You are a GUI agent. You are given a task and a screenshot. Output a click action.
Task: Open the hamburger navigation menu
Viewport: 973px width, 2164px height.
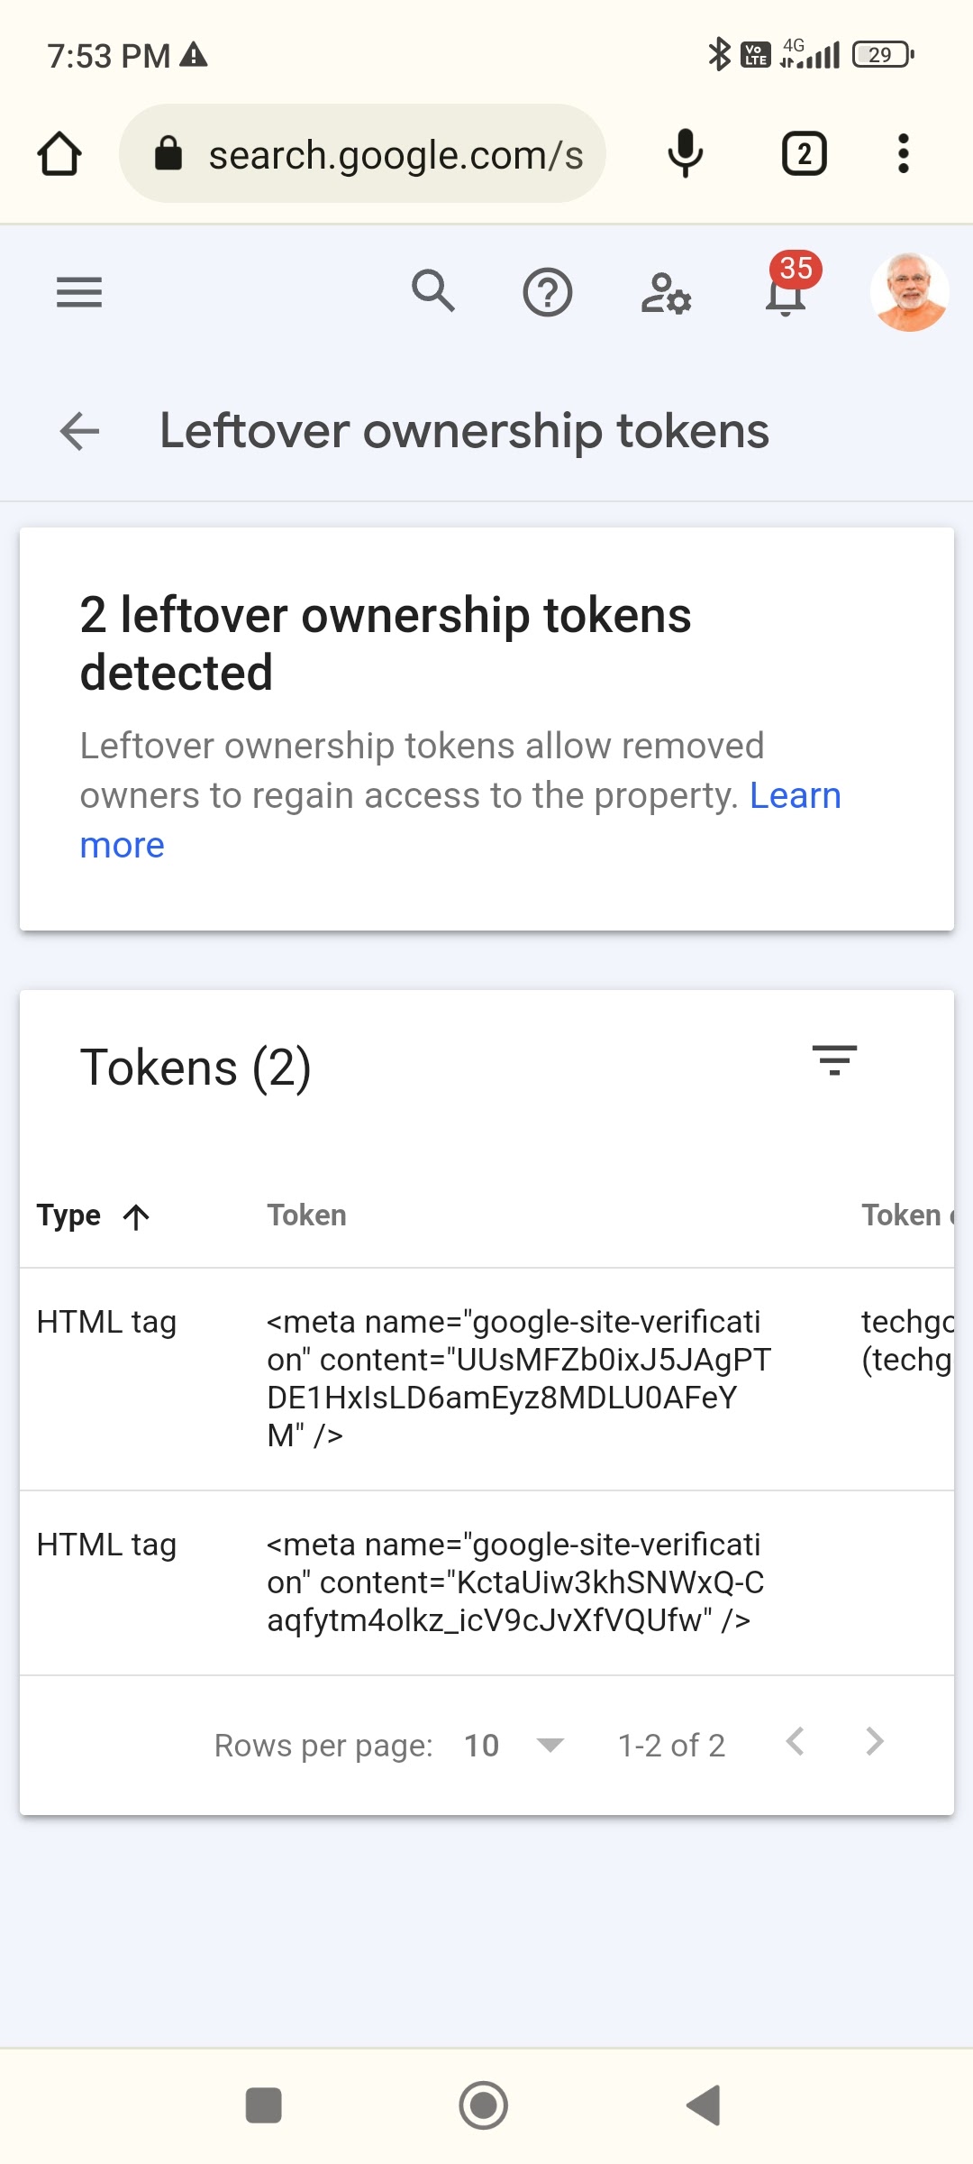[x=79, y=292]
